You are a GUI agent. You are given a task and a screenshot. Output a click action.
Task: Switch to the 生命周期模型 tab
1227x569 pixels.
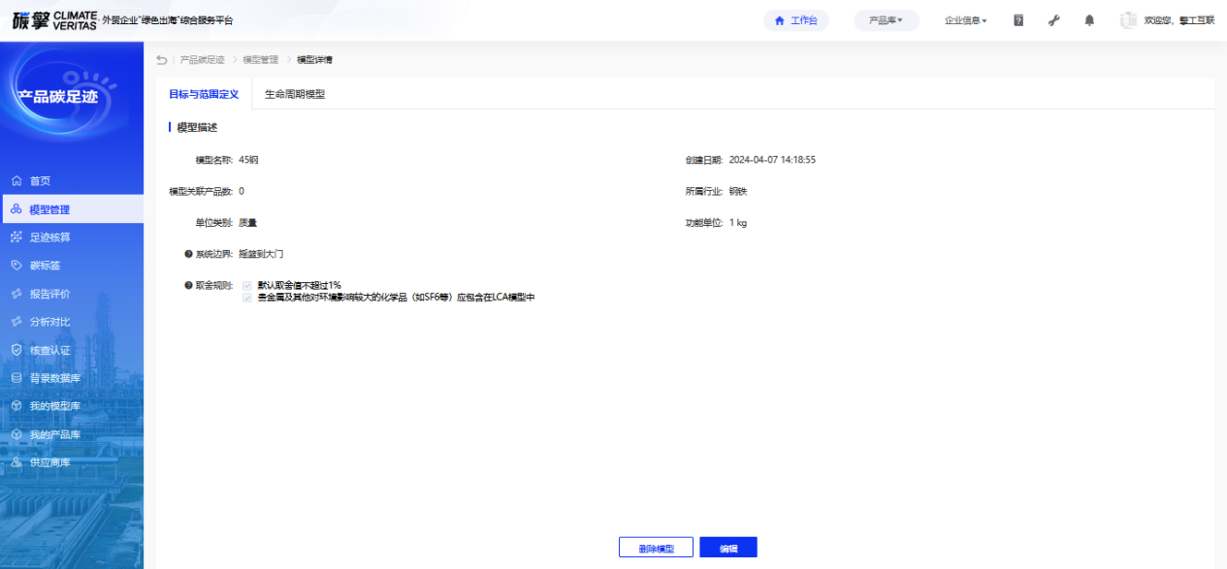[x=295, y=94]
